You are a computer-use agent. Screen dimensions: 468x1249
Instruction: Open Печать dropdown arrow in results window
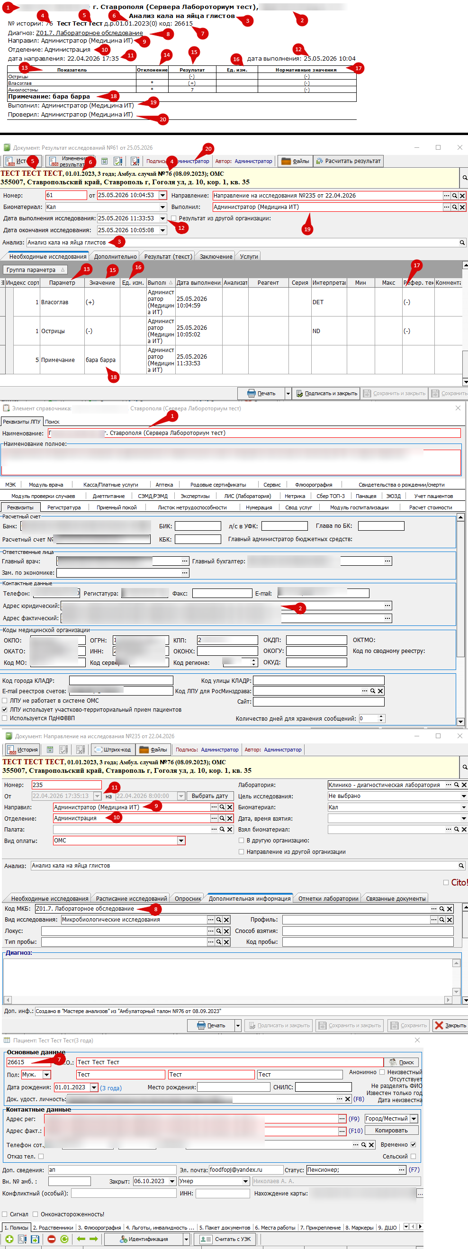tap(288, 393)
